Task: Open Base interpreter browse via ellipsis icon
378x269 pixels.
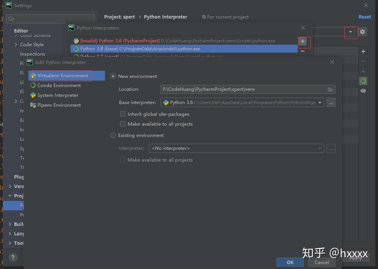Action: [x=331, y=102]
